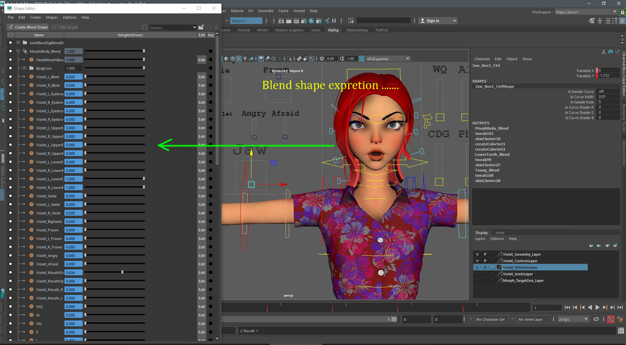
Task: Enable visibility for Violet_JointsLayer
Action: coord(477,274)
